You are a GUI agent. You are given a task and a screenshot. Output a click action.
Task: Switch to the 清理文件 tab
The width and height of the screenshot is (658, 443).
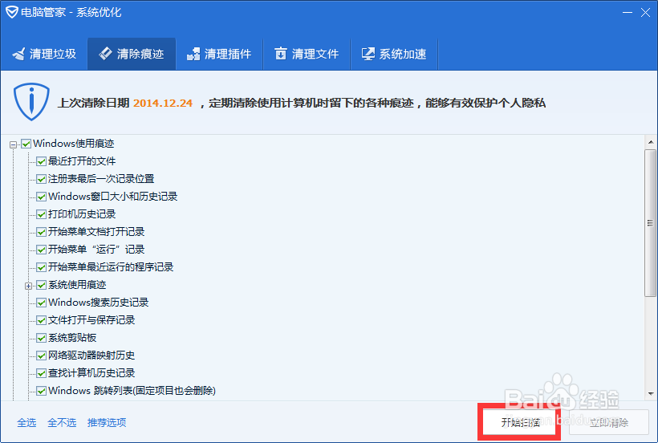[x=307, y=54]
